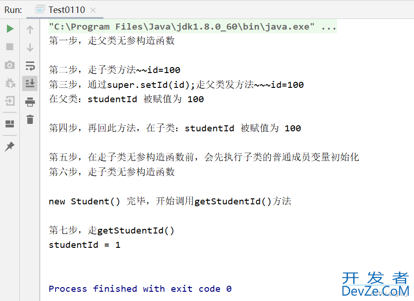Click the 'Process finished with exit code 0' line
This screenshot has height=301, width=414.
(140, 289)
